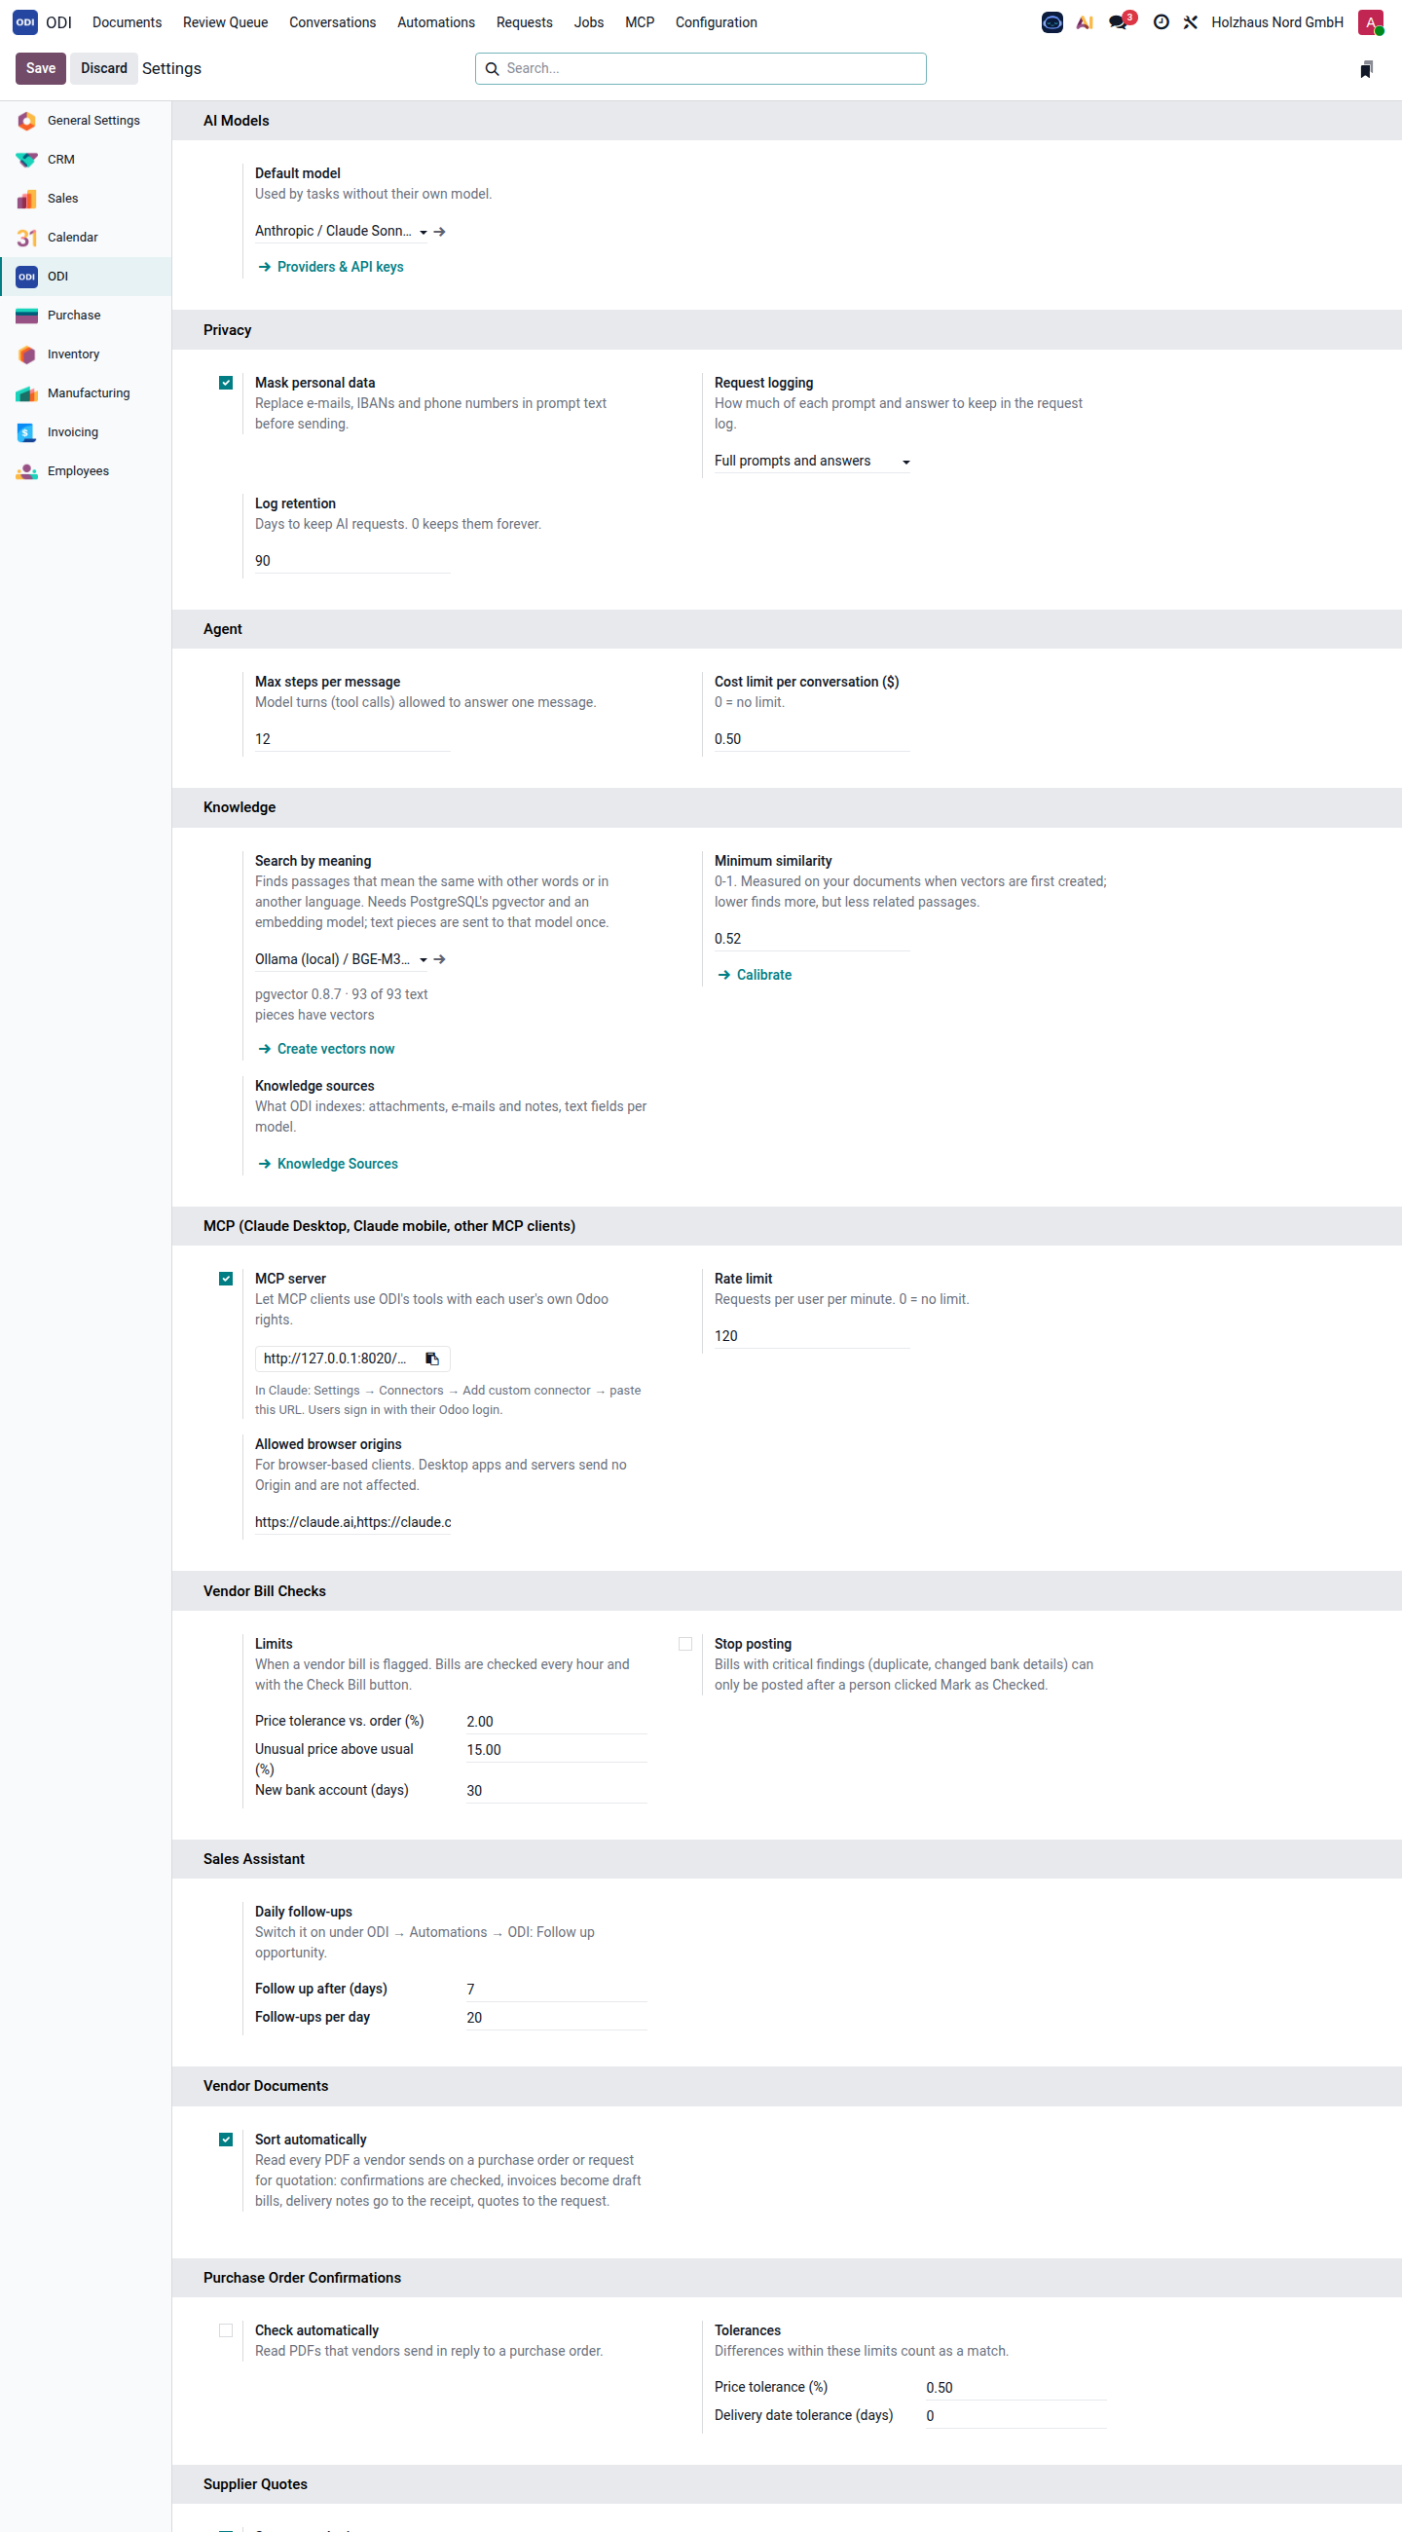Enable Check automatically for purchase order confirmations
The height and width of the screenshot is (2532, 1402).
(x=226, y=2330)
